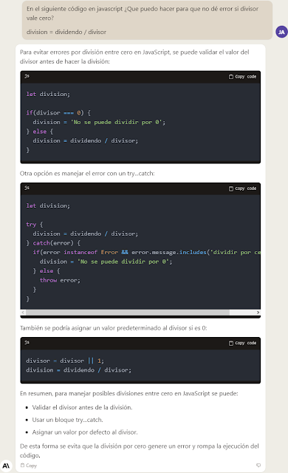The height and width of the screenshot is (473, 288).
Task: Click the 'js' label of the third code block
Action: pos(27,342)
